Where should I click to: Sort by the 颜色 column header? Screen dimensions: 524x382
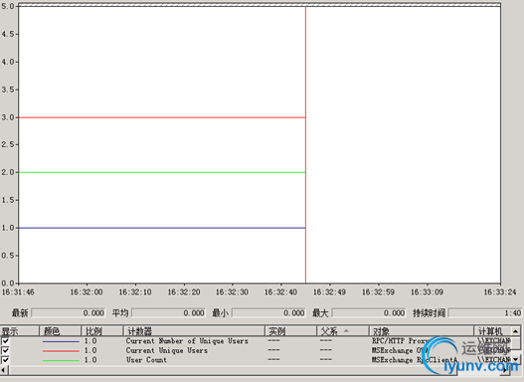pyautogui.click(x=60, y=331)
